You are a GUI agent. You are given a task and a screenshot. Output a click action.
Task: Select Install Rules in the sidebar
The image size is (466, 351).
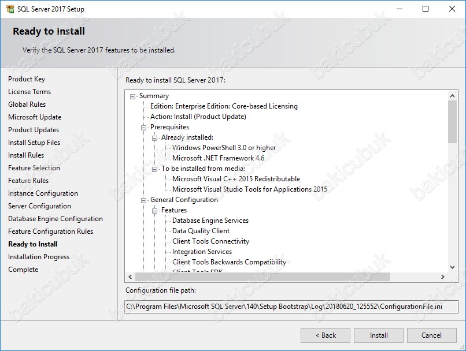[26, 155]
